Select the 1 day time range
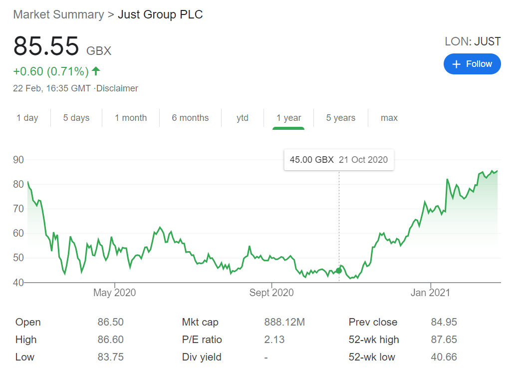526x375 pixels. [x=28, y=118]
